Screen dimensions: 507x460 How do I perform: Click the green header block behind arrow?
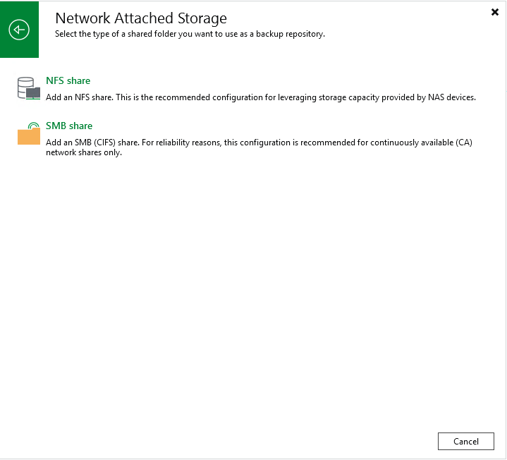click(x=20, y=30)
